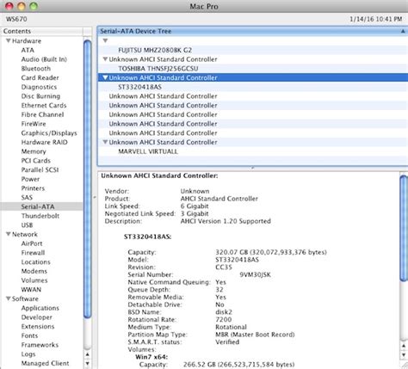Show Ethernet Cards information
This screenshot has height=369, width=408.
pos(44,105)
